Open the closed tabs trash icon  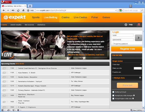[x=130, y=6]
